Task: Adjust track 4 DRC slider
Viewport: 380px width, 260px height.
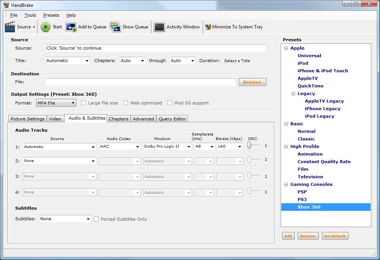Action: (x=249, y=191)
